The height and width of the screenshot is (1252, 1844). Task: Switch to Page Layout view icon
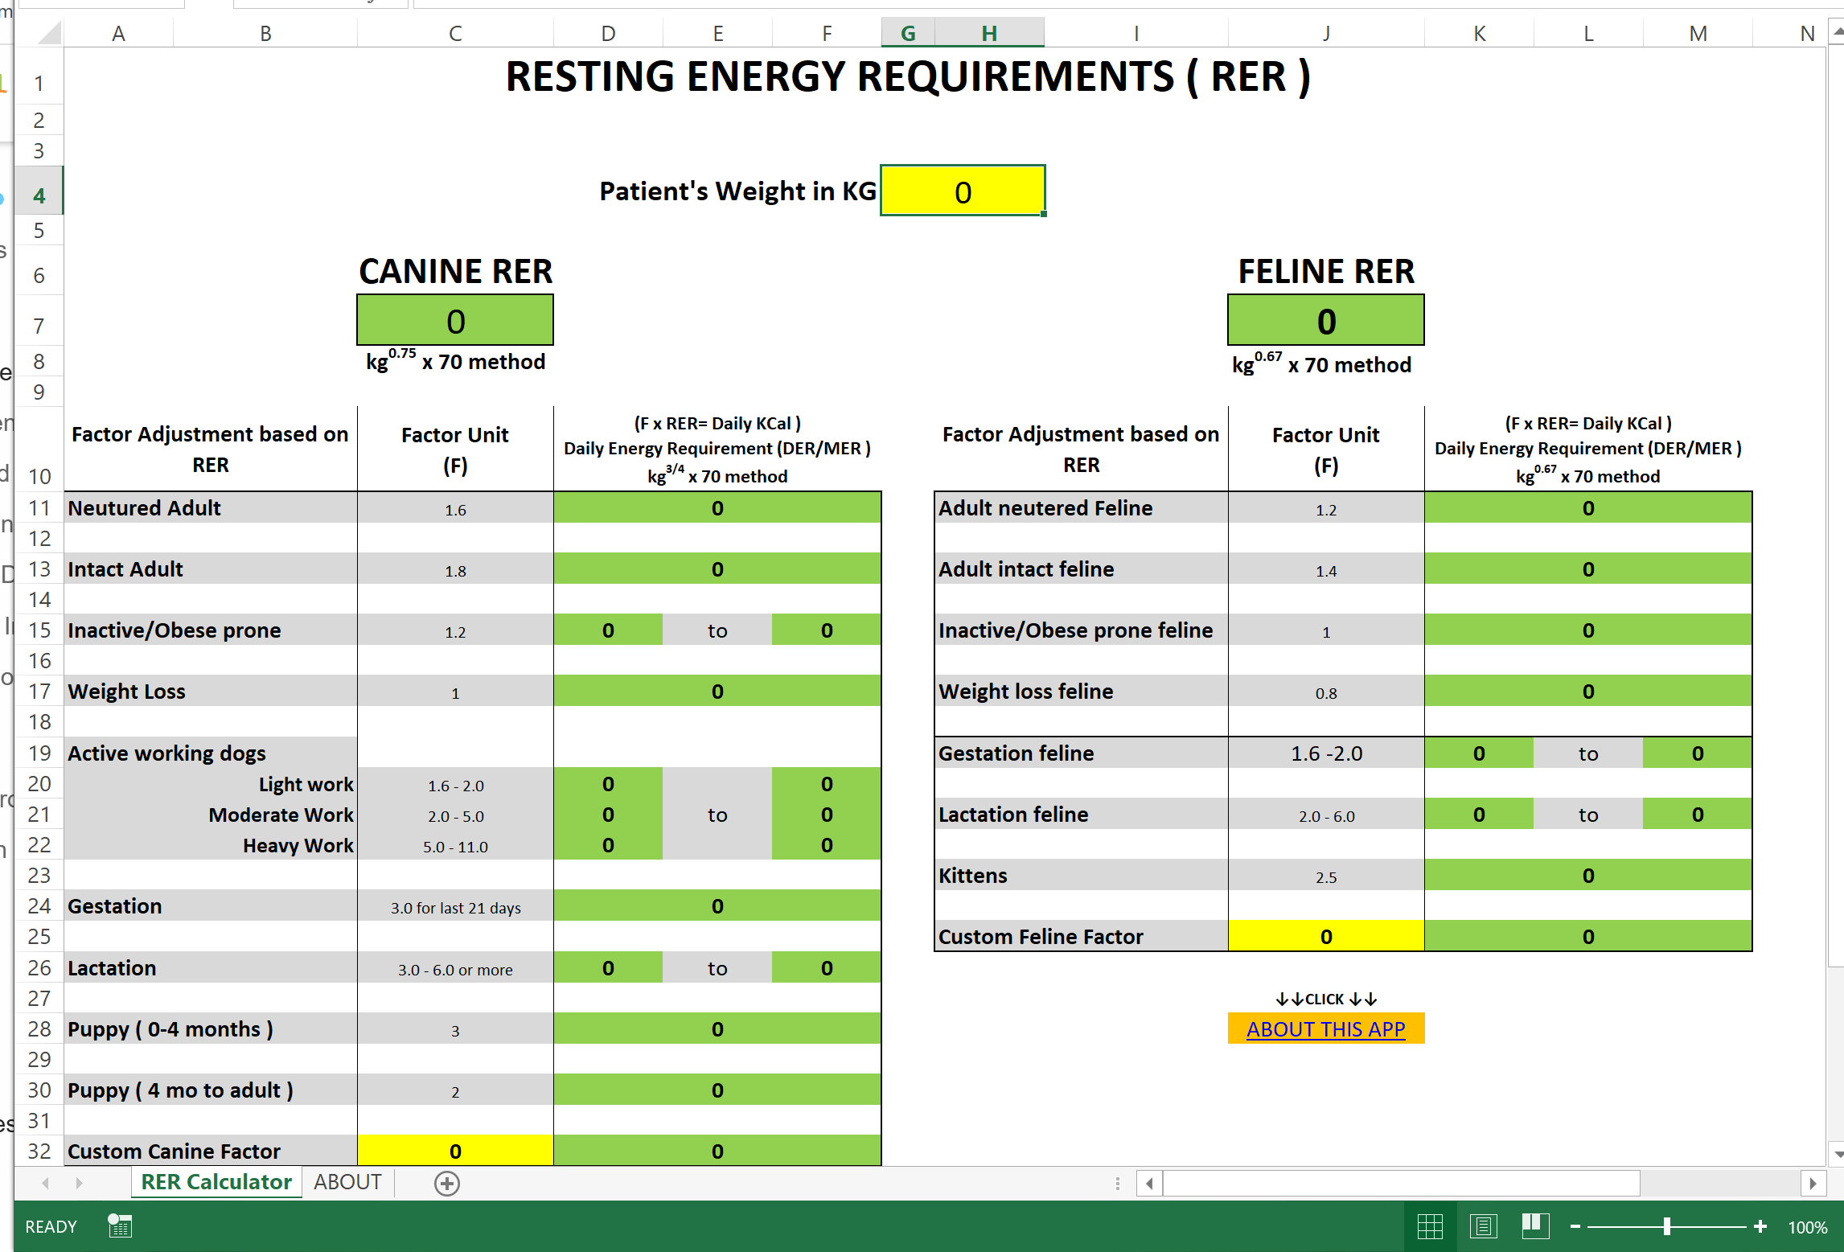[x=1482, y=1226]
